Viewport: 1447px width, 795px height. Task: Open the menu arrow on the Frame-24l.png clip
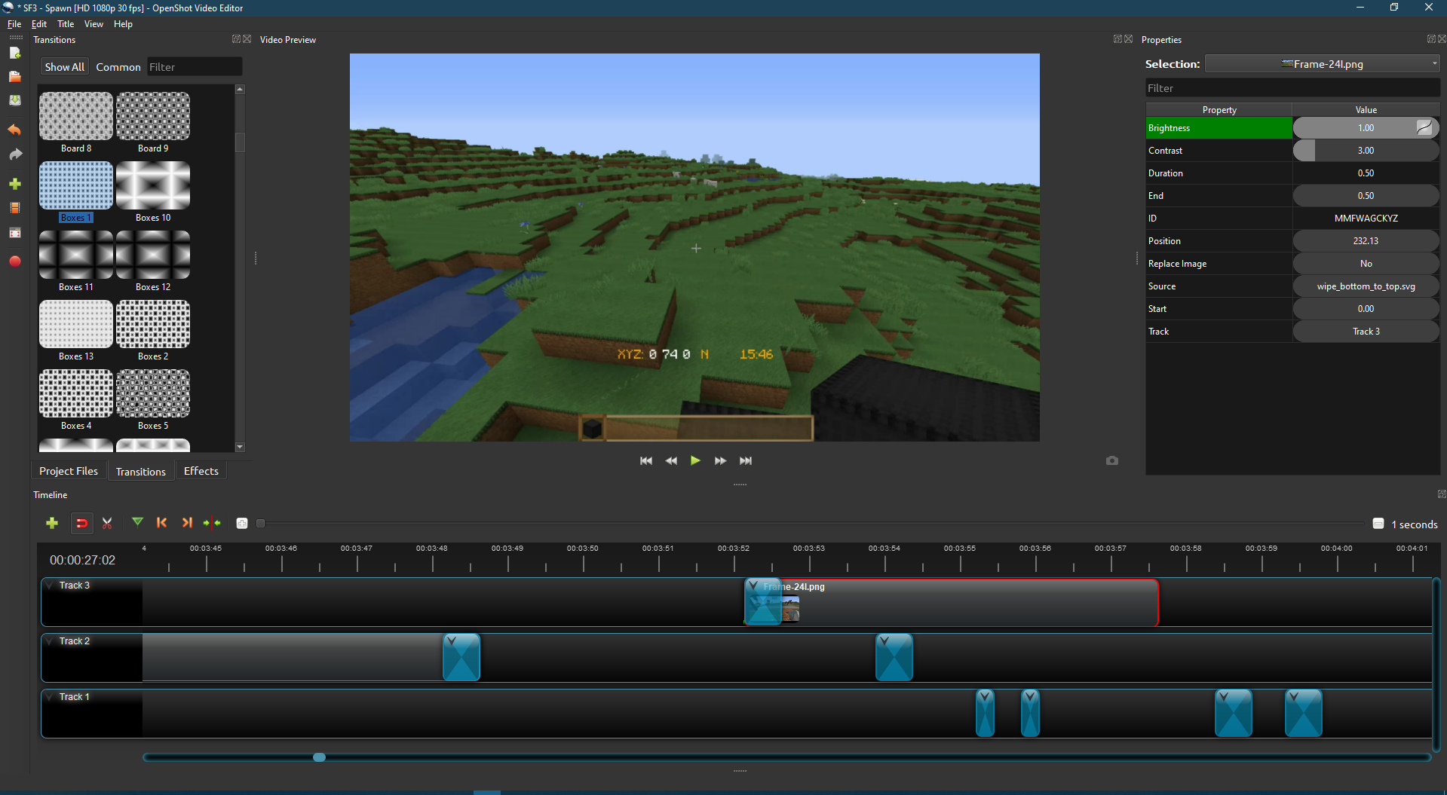[x=753, y=586]
